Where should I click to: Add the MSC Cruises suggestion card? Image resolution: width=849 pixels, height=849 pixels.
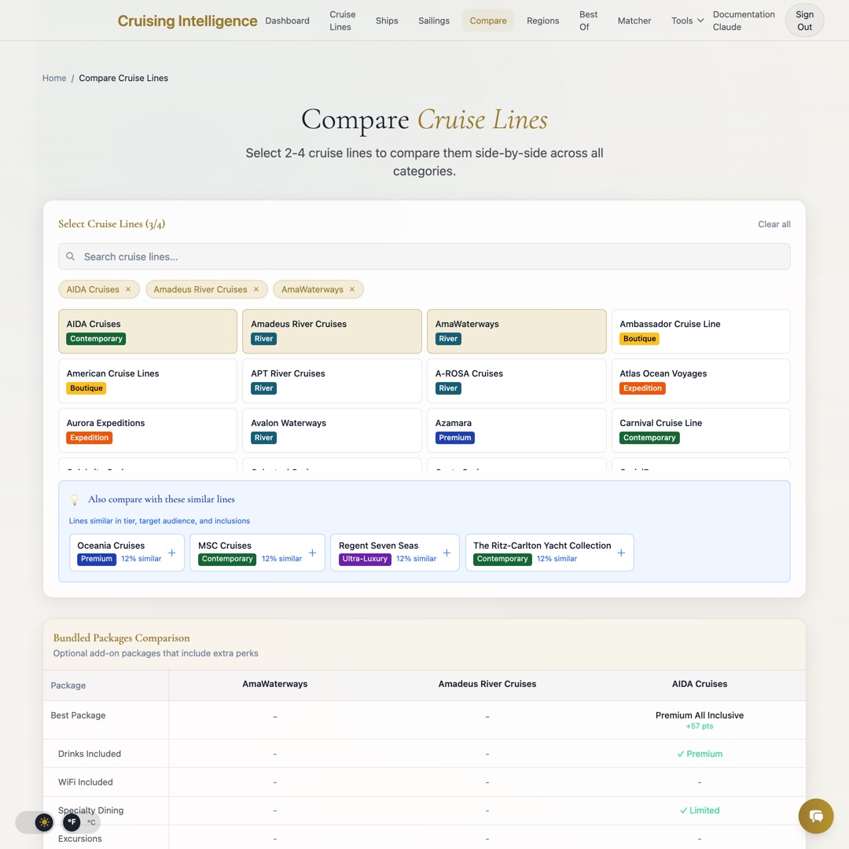257,553
